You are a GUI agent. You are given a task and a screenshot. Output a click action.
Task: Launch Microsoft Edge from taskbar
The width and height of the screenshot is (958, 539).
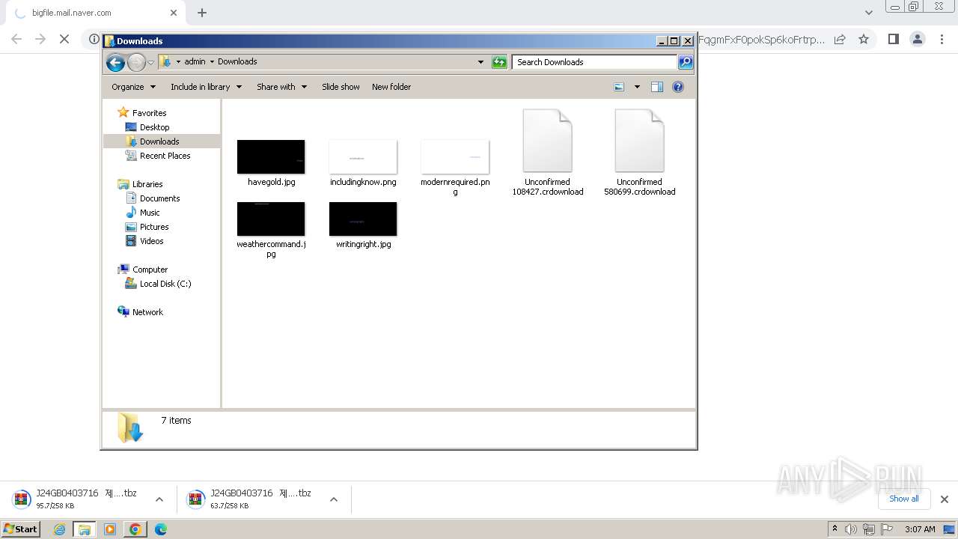[x=161, y=529]
